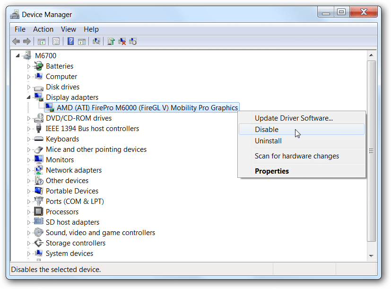The image size is (391, 289).
Task: Select Update Driver Software in context menu
Action: [294, 118]
